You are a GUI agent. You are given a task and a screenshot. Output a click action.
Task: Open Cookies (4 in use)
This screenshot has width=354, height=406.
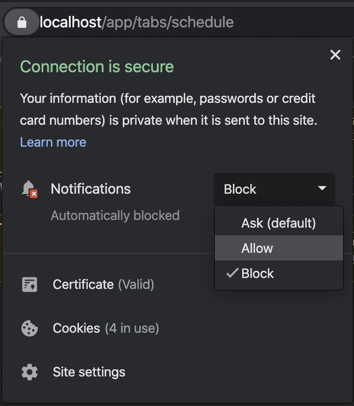pyautogui.click(x=106, y=328)
